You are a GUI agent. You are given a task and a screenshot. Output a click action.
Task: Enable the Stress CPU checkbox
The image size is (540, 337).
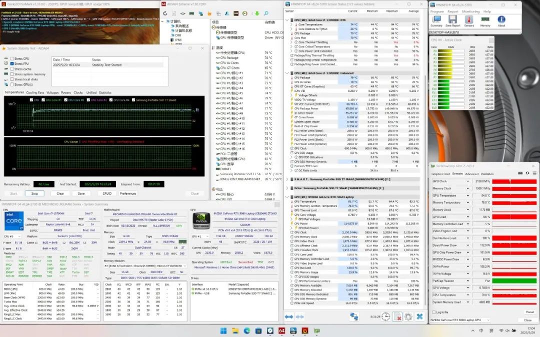point(12,59)
